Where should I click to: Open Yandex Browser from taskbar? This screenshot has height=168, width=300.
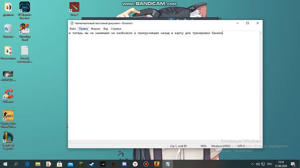click(135, 164)
